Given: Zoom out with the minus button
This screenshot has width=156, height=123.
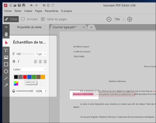Looking at the screenshot, I should point(109,19).
